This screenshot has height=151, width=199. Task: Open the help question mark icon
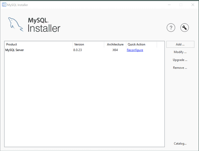[170, 28]
